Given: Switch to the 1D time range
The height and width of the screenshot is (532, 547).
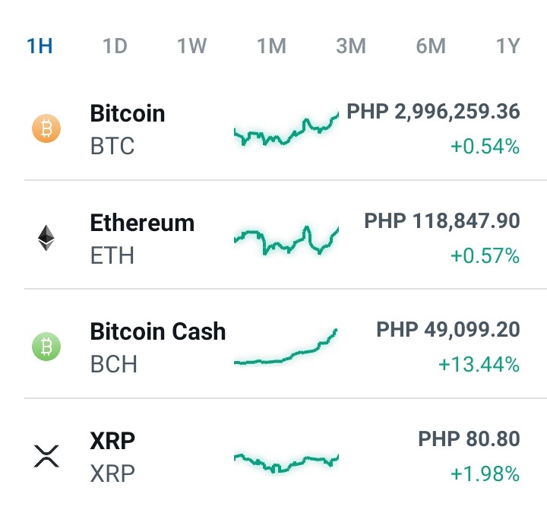Looking at the screenshot, I should tap(115, 46).
